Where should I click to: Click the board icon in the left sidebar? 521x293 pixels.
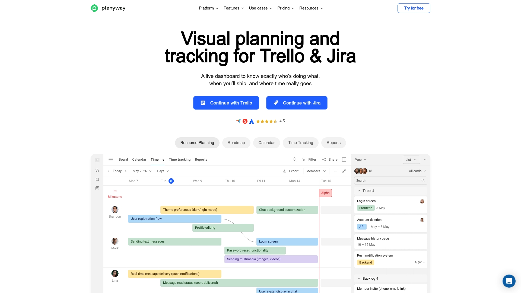tap(97, 188)
